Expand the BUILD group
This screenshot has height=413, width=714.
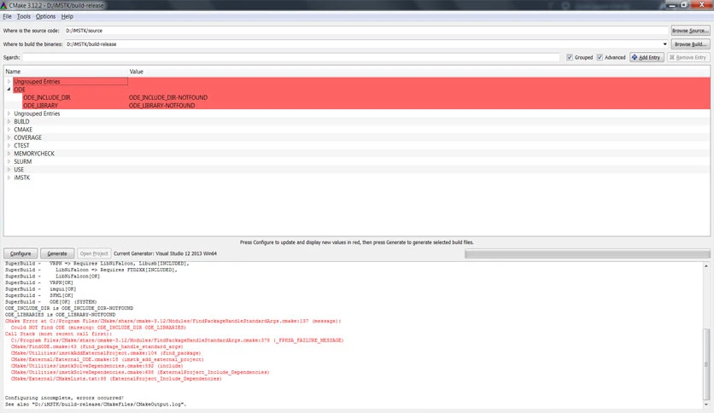tap(9, 121)
